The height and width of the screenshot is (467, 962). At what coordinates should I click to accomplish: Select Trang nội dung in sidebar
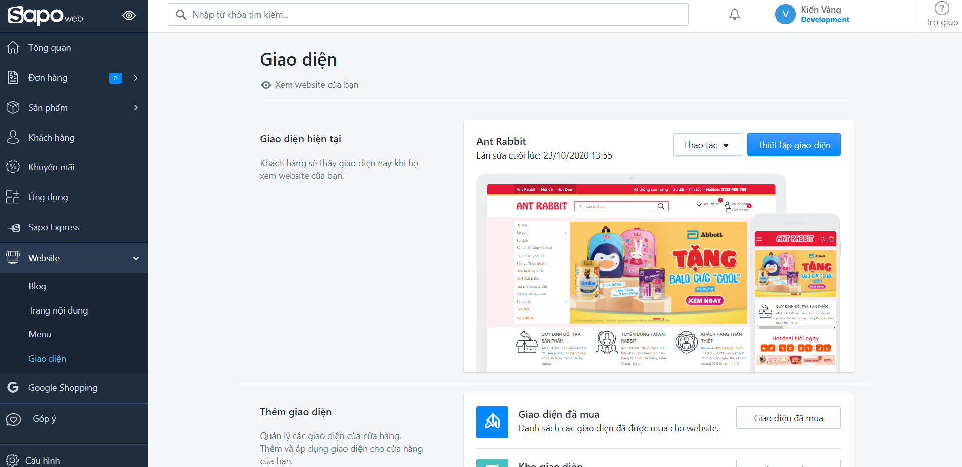(x=58, y=310)
